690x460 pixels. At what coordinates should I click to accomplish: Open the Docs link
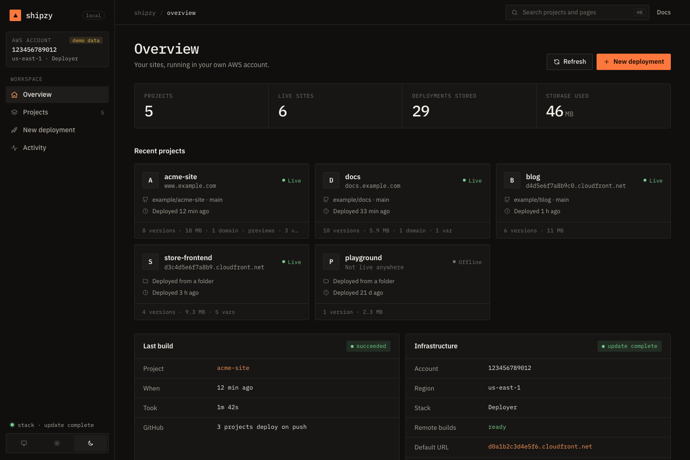click(x=664, y=12)
